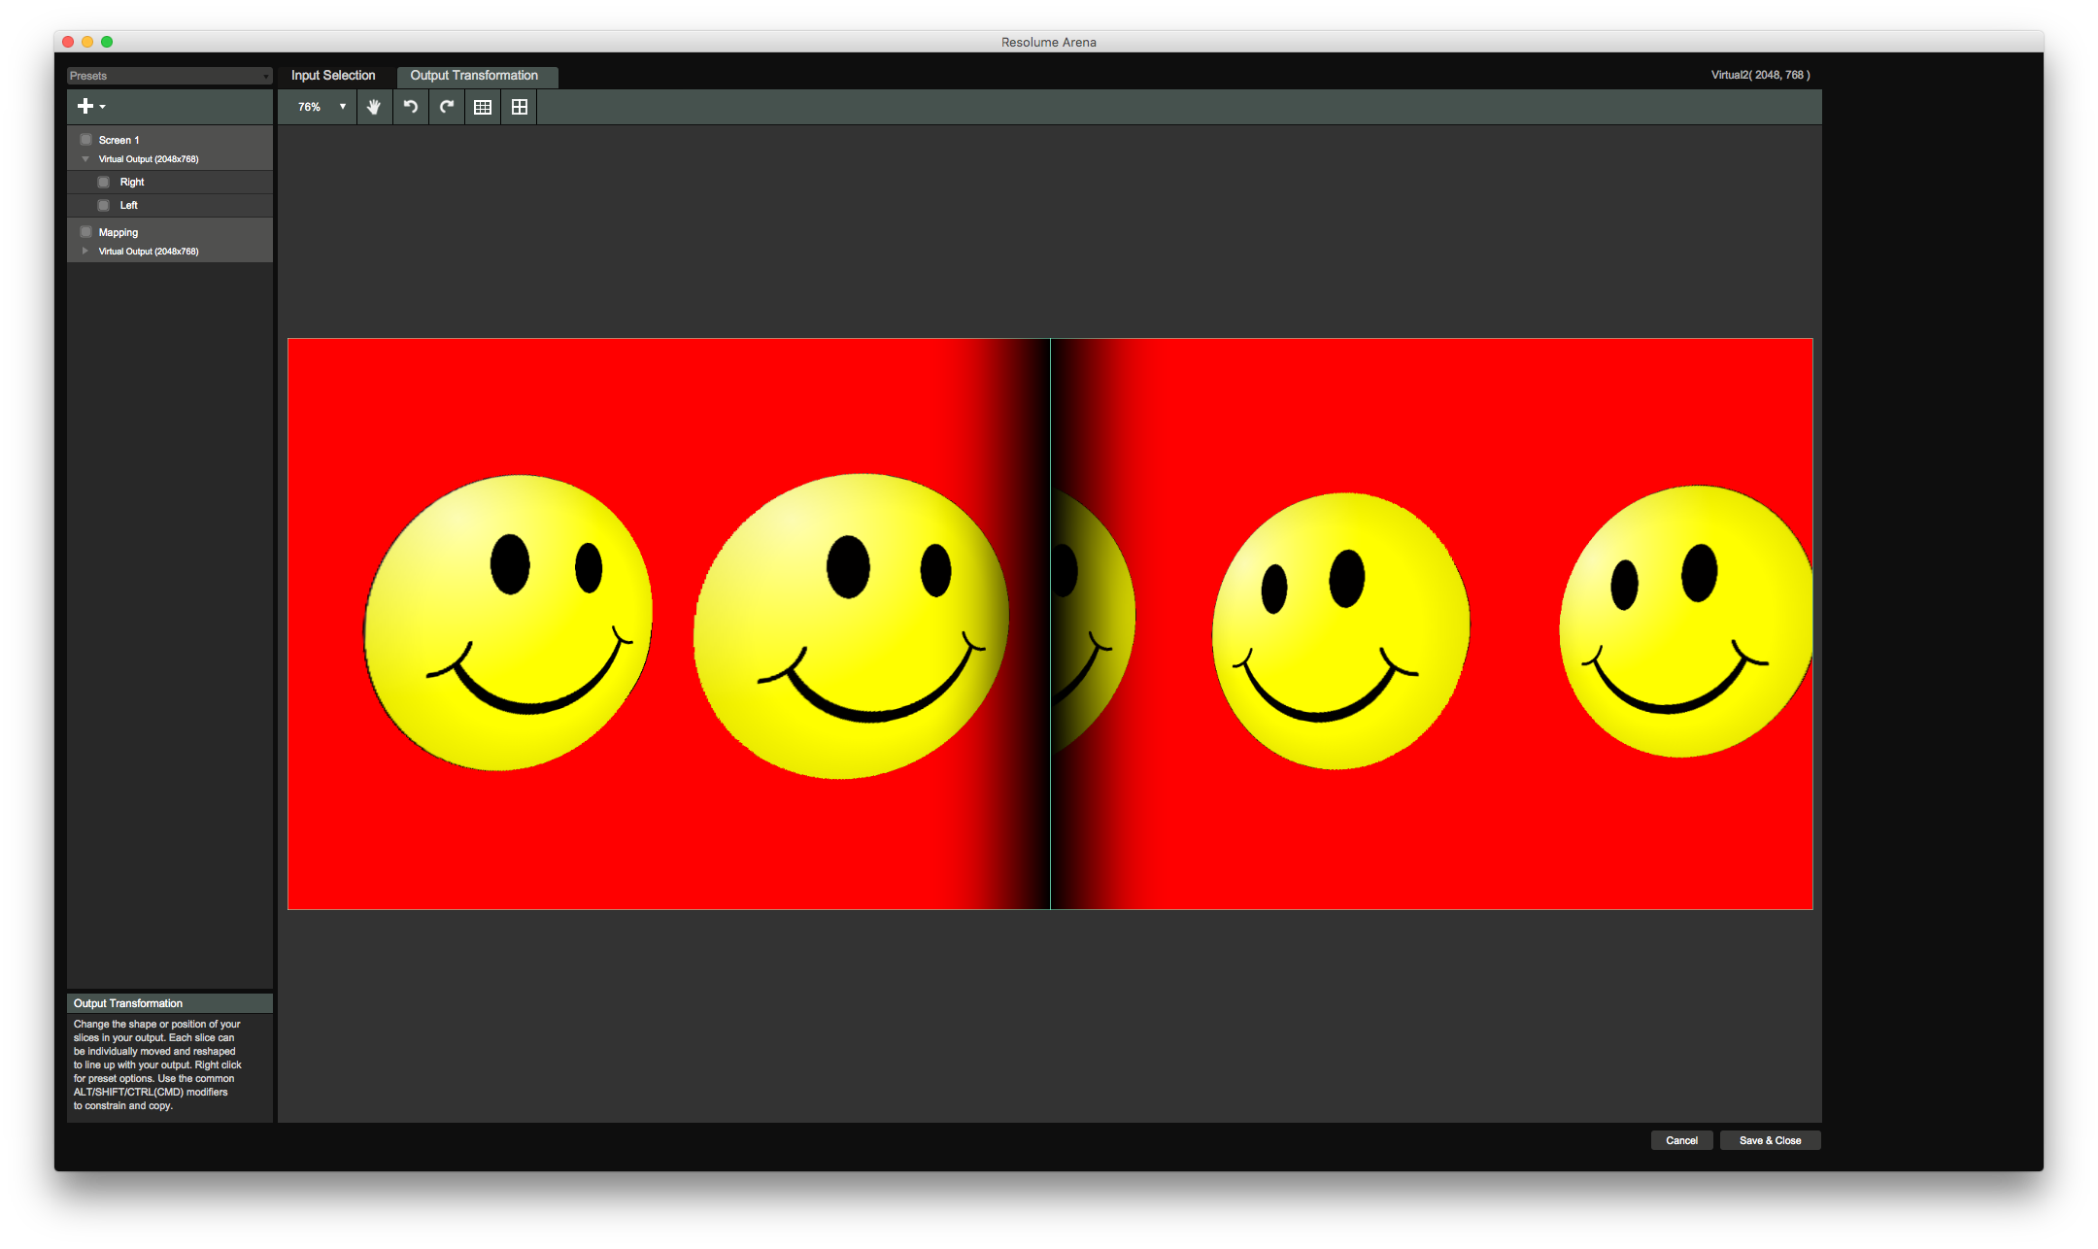Viewport: 2098px width, 1249px height.
Task: Click the four-square grid icon
Action: point(520,107)
